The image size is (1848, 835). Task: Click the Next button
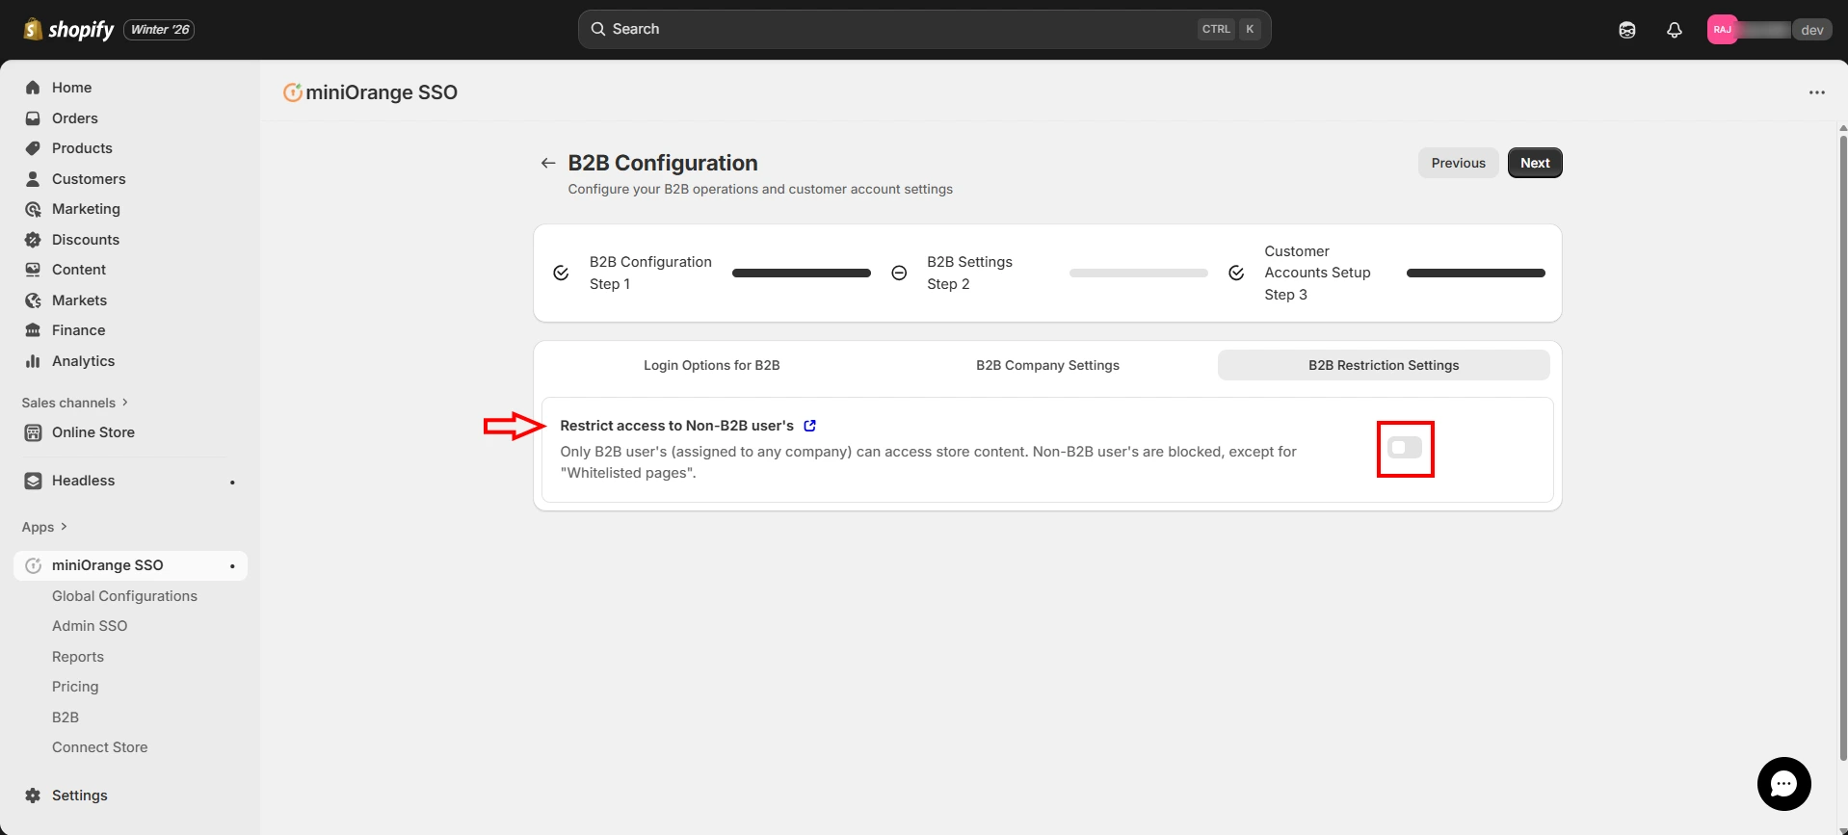point(1535,163)
